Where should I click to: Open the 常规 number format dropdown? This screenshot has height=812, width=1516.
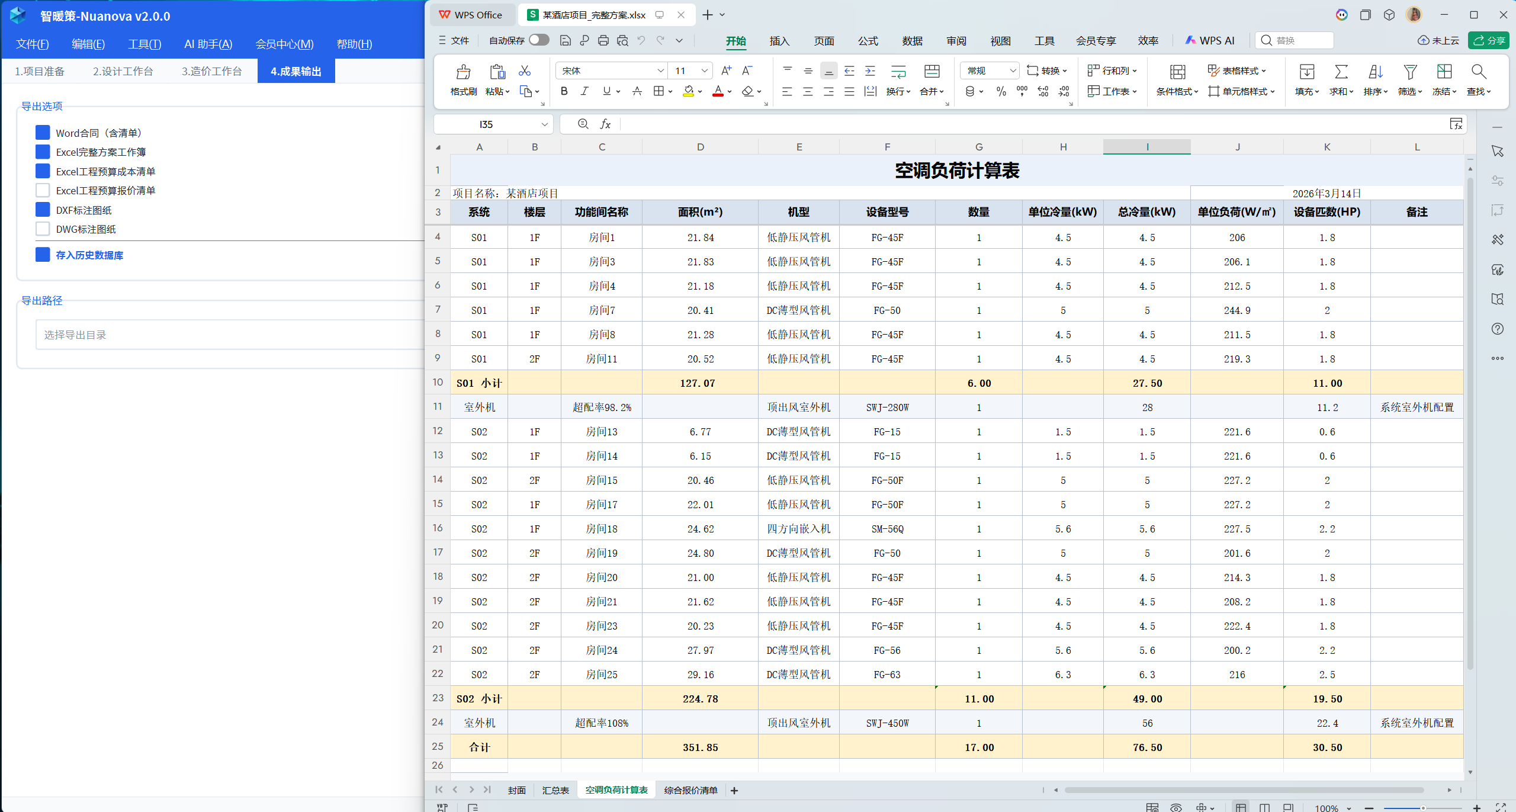(1013, 70)
